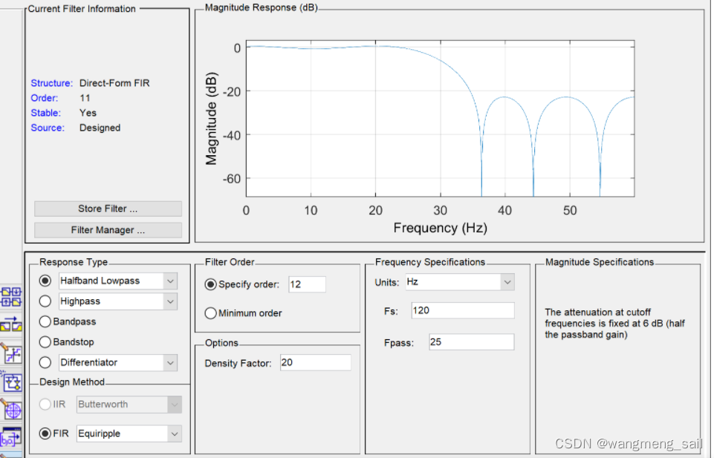Choose the Bandstop response type
Image resolution: width=714 pixels, height=458 pixels.
pyautogui.click(x=45, y=342)
